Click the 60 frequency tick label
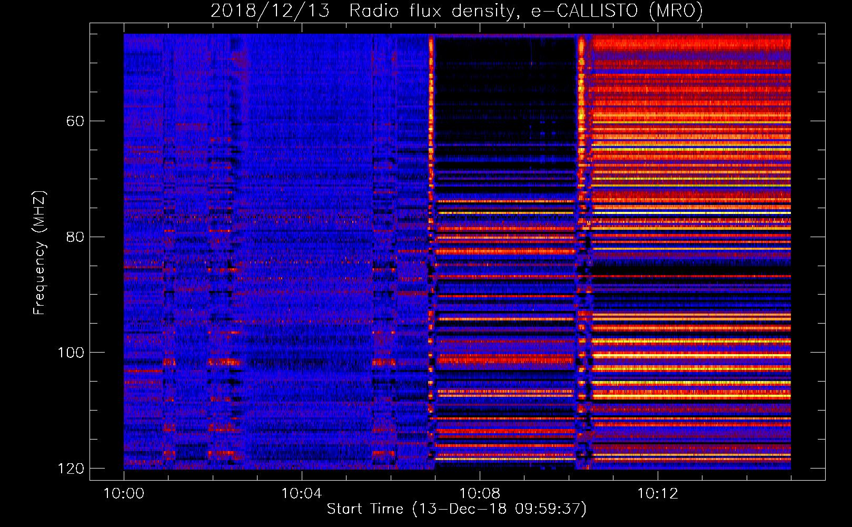The image size is (852, 527). tap(75, 121)
